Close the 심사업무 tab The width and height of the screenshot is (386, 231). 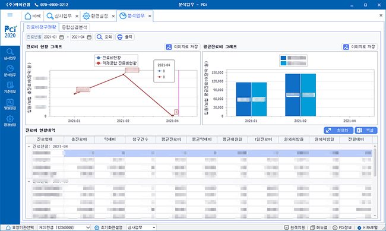tap(77, 16)
